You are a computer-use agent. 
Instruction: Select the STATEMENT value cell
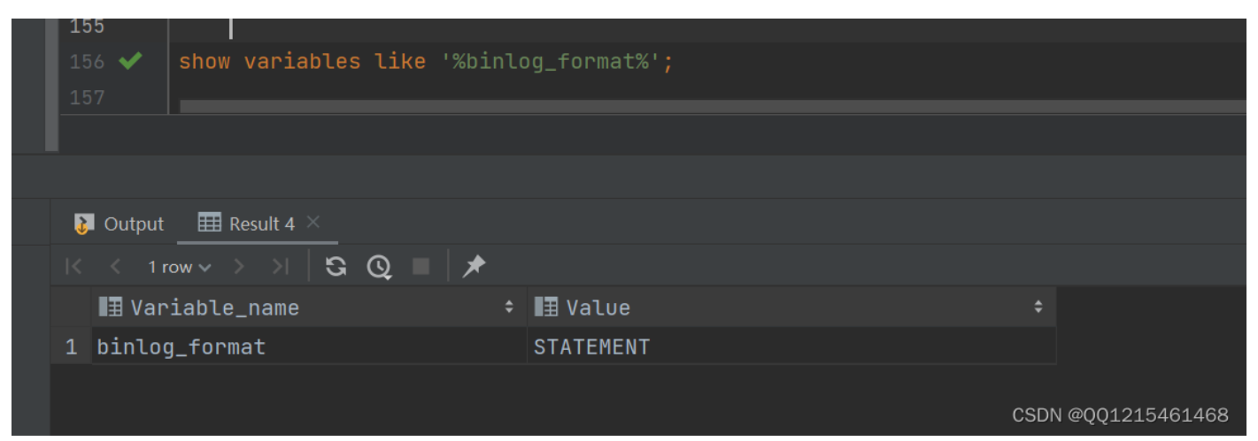(x=591, y=346)
